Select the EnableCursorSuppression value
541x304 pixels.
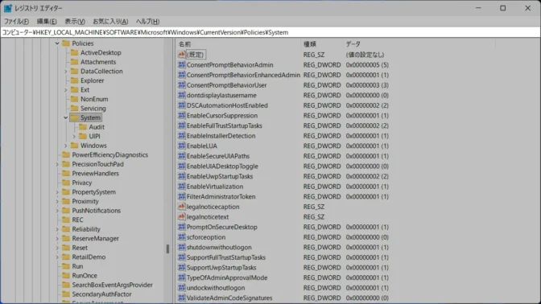click(222, 116)
